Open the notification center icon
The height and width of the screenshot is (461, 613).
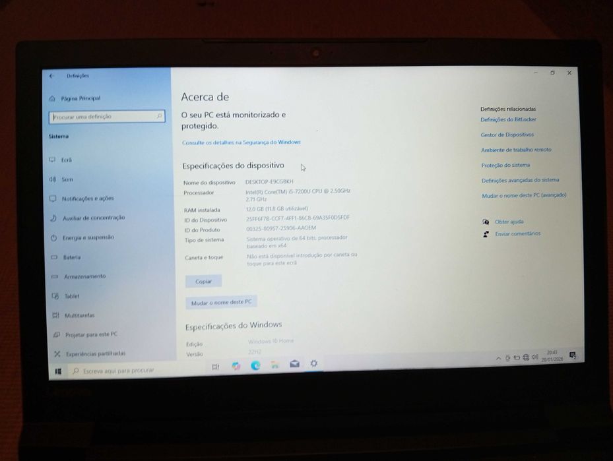click(x=573, y=355)
